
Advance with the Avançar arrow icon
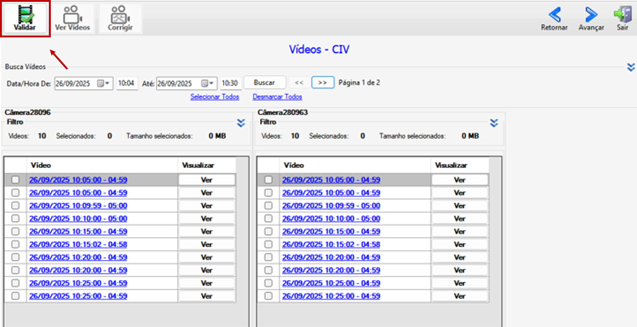coord(591,15)
